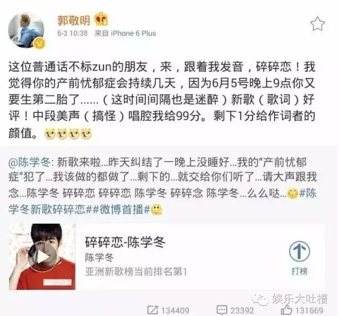Open the reposted 陈学冬 post text
This screenshot has height=316, width=339.
pos(162,186)
